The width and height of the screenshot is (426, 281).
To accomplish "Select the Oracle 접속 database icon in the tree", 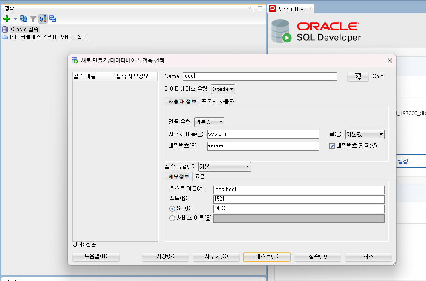I will (x=4, y=29).
